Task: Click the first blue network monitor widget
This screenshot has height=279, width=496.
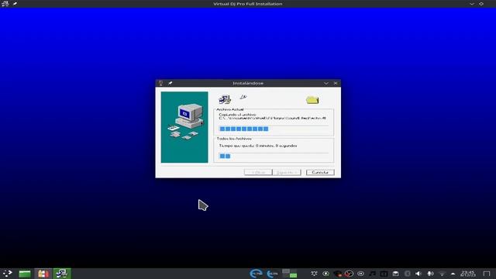Action: 257,274
